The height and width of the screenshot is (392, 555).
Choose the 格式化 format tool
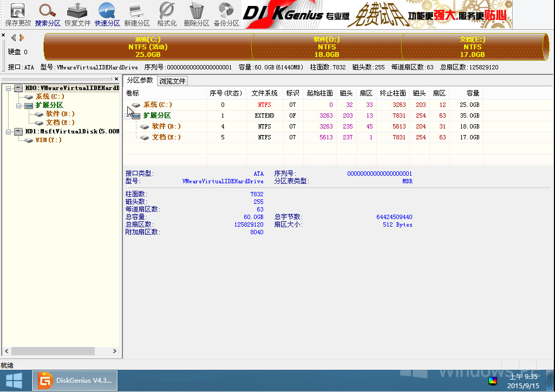pyautogui.click(x=166, y=15)
